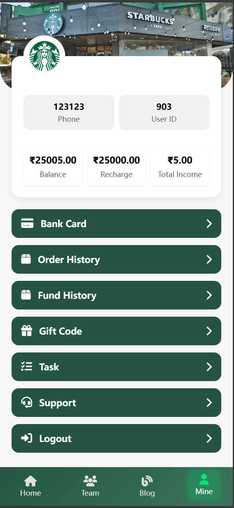Viewport: 234px width, 508px height.
Task: Click the Gift Code present icon
Action: coord(27,331)
